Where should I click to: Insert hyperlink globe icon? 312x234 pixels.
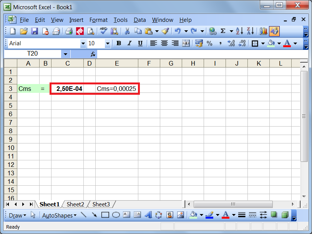pyautogui.click(x=212, y=31)
